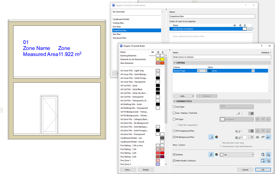
Task: Click Zone element type icon in criteria row
Action: (x=209, y=71)
